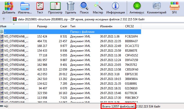
Task: Click the Добавить (Add) toolbar icon
Action: pyautogui.click(x=9, y=7)
